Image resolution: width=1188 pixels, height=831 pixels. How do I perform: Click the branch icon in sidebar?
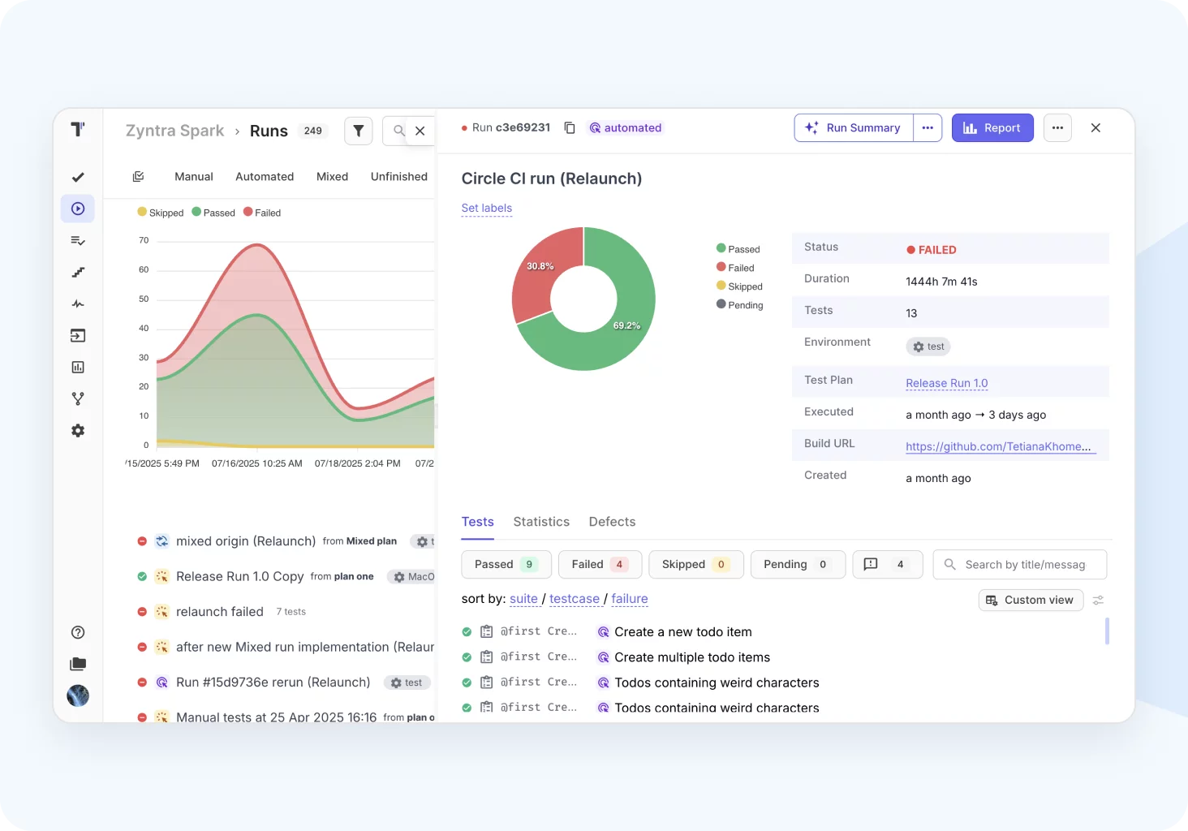tap(78, 399)
